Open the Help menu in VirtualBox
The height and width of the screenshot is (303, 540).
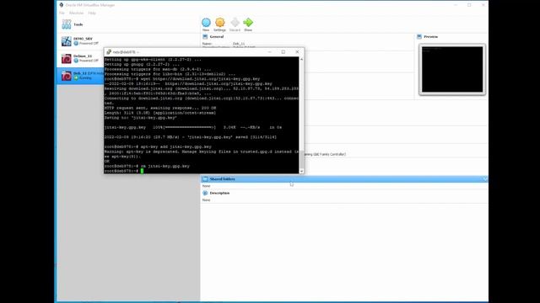click(x=92, y=13)
